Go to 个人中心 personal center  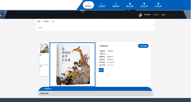point(156,15)
